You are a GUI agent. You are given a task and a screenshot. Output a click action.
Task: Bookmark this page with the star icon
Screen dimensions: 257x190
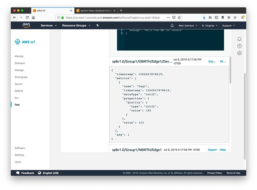click(179, 17)
